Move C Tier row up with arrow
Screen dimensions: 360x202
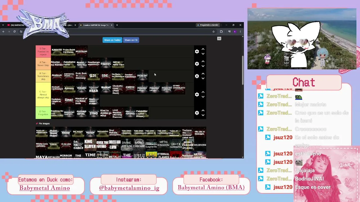click(x=203, y=92)
